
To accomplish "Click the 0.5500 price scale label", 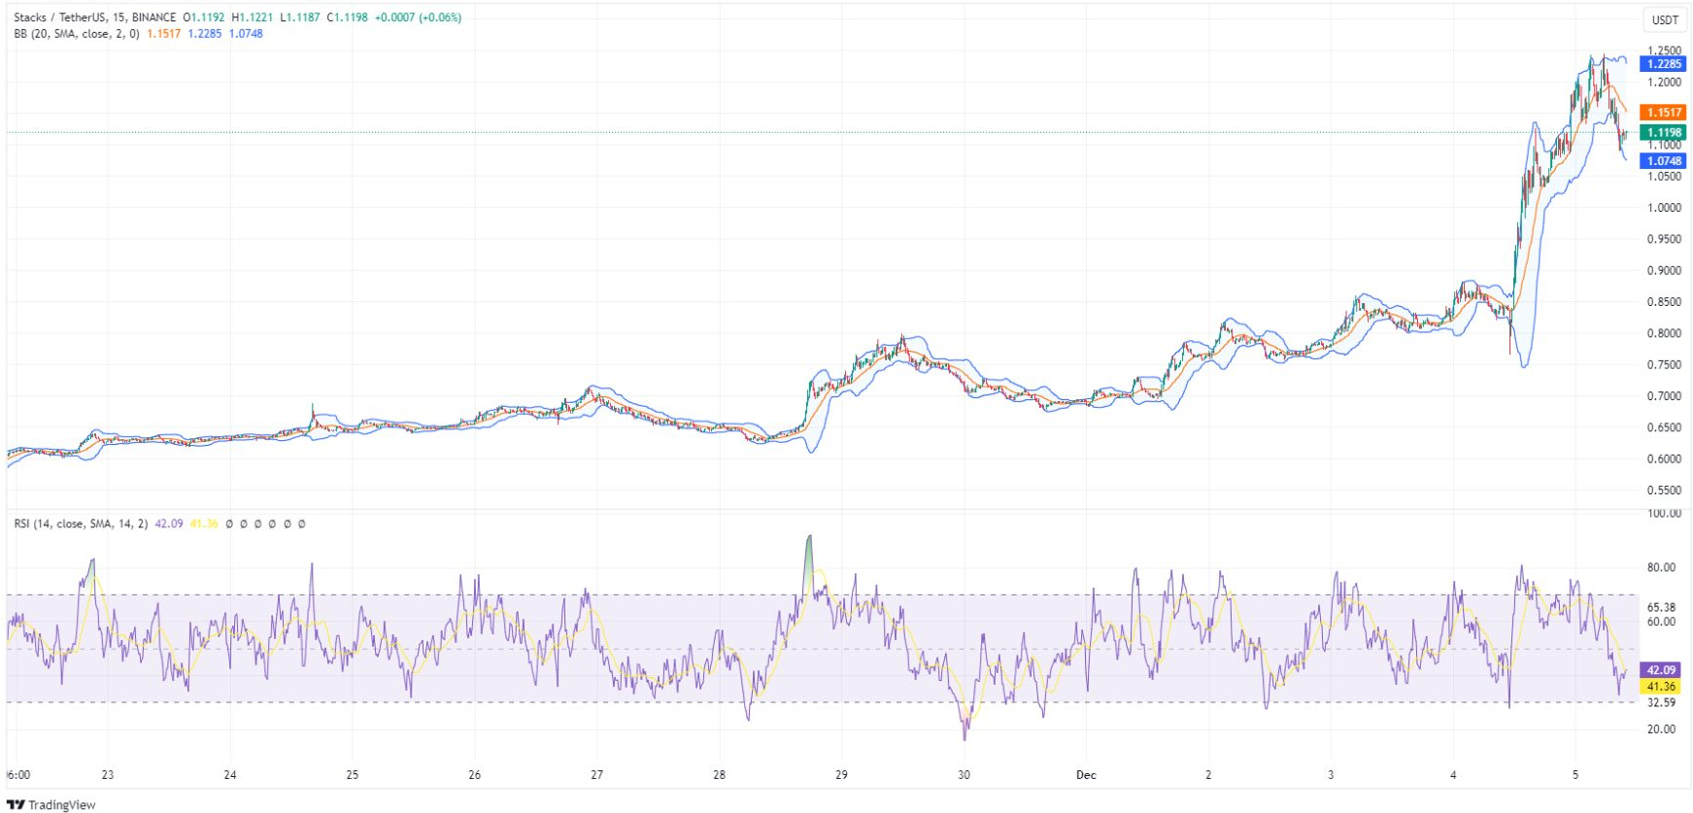I will [1664, 491].
